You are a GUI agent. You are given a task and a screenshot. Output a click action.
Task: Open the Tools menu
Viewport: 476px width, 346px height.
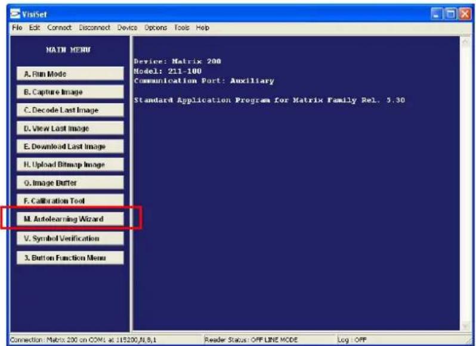[x=181, y=27]
